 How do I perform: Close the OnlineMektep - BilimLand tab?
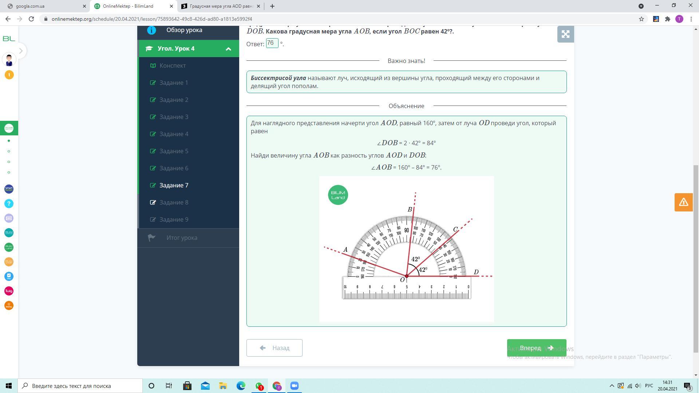pos(171,6)
